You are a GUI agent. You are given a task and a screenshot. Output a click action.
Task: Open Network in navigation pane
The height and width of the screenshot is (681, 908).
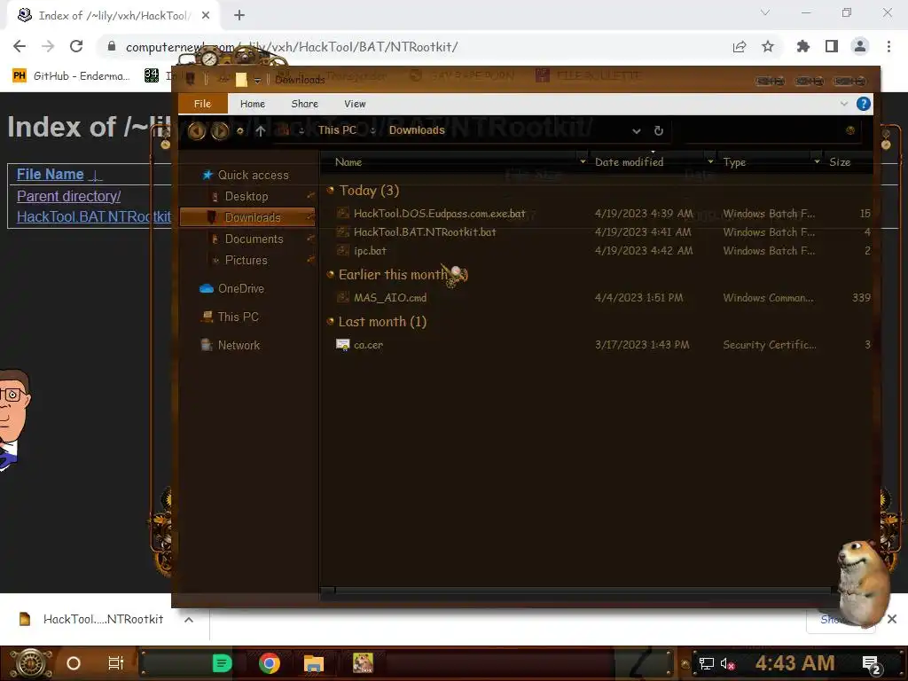(239, 345)
